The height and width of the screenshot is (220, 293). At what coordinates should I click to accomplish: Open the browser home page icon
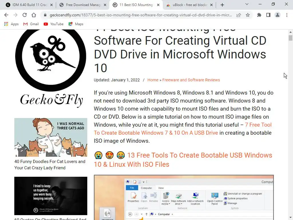click(x=34, y=15)
